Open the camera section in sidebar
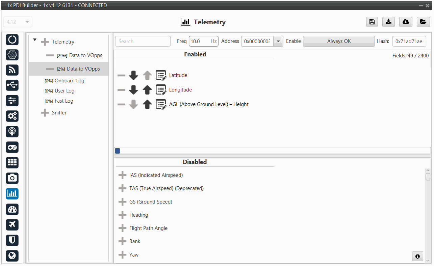The image size is (434, 266). 12,178
